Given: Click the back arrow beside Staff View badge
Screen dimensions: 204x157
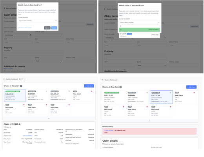Looking at the screenshot, I should [4, 79].
